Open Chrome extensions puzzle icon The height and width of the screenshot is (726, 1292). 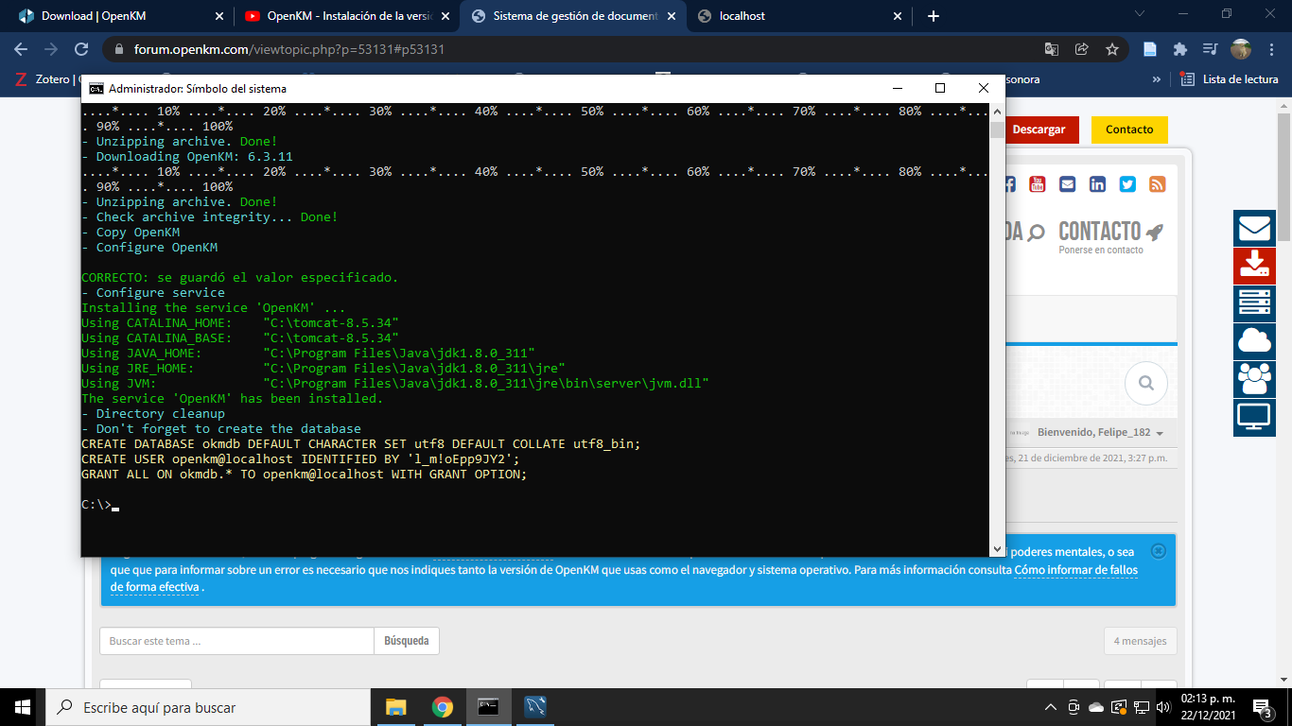coord(1179,49)
